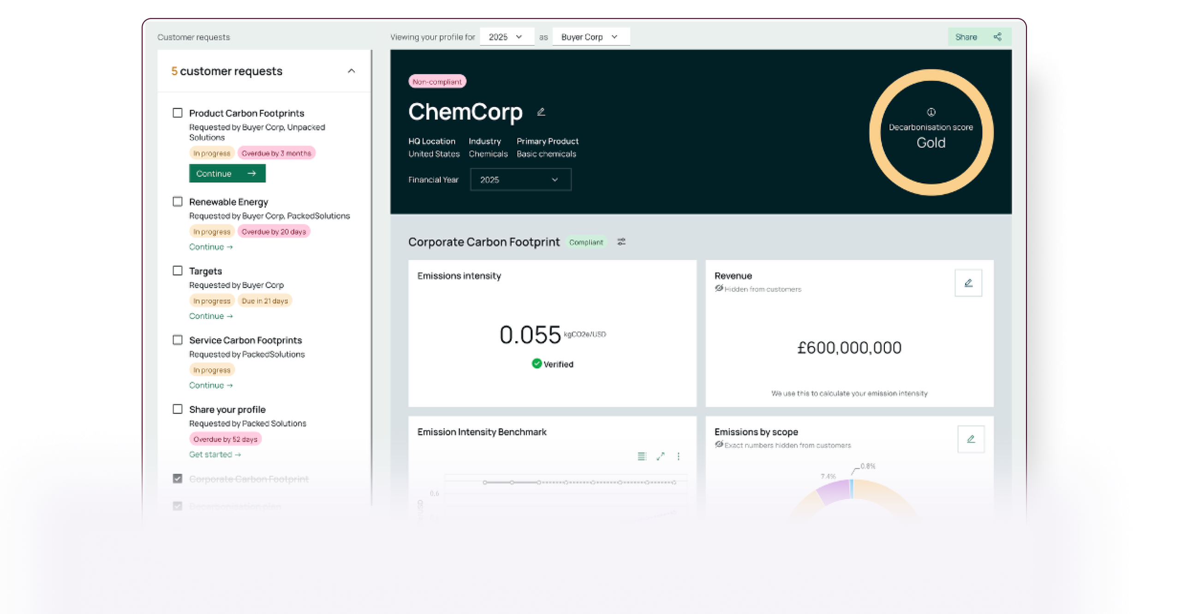Tick the Renewable Energy checkbox
The width and height of the screenshot is (1181, 614).
[178, 201]
